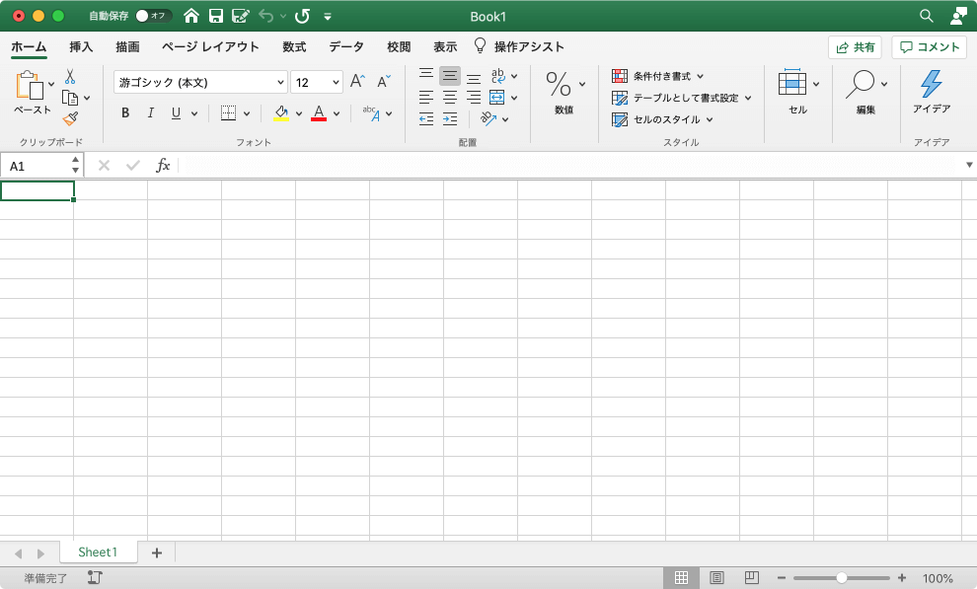Click the 共有 share button

point(855,47)
